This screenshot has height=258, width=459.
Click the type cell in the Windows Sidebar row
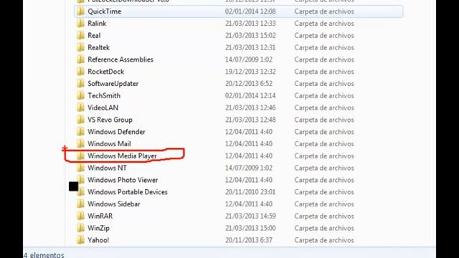[324, 204]
